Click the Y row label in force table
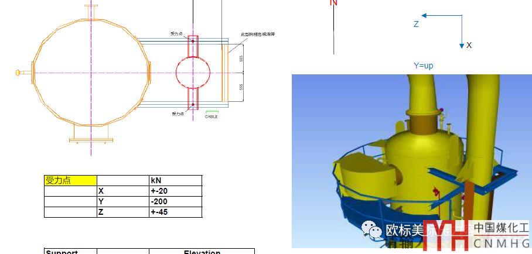This screenshot has width=532, height=254. tap(123, 201)
